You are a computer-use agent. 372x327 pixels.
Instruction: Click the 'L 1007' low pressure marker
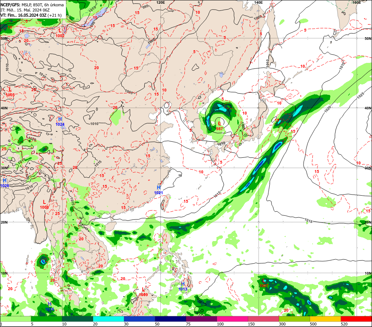(x=264, y=283)
